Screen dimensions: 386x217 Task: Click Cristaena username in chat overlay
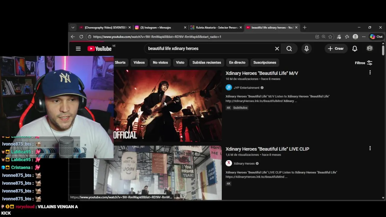21,168
